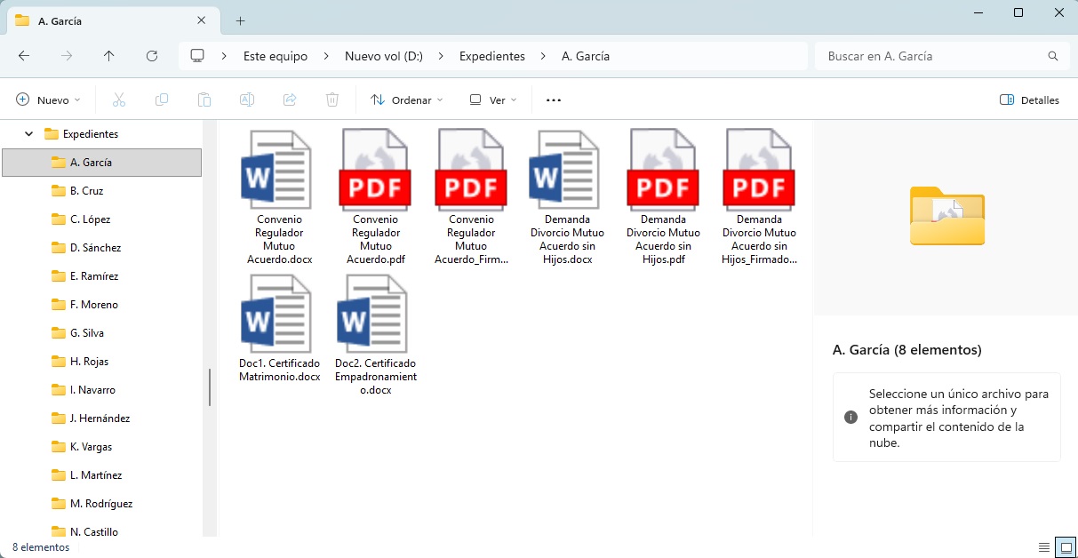Delete selection using the trash icon
1078x558 pixels.
coord(332,100)
